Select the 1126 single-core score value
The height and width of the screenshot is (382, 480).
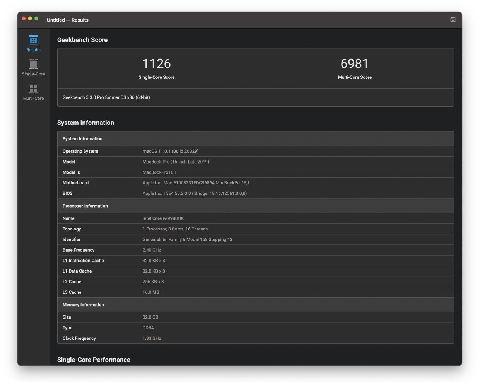pyautogui.click(x=157, y=63)
